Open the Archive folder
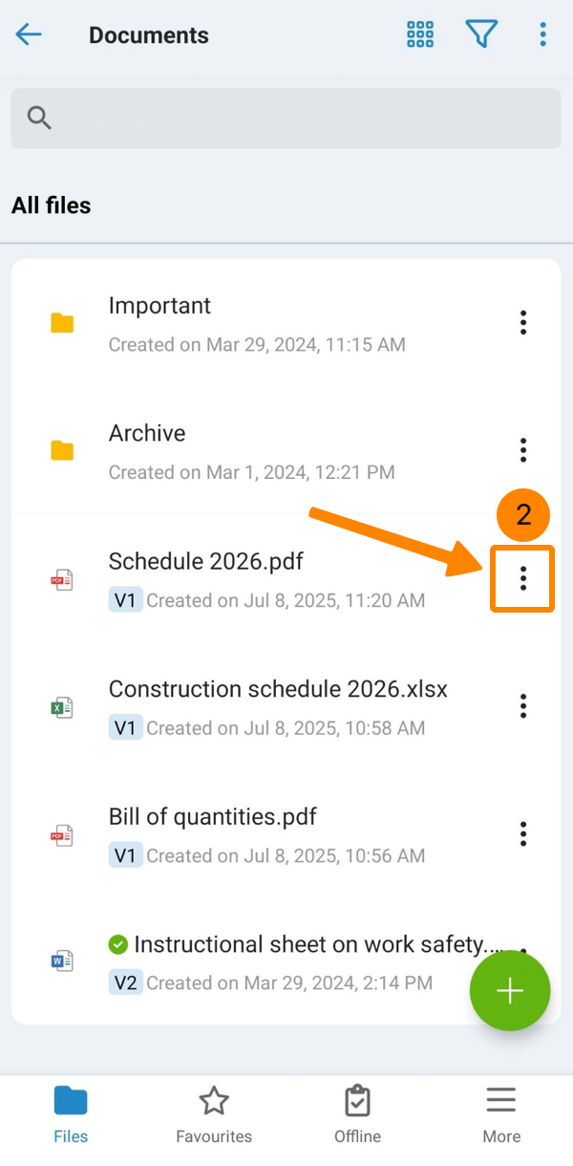Screen dimensions: 573x1166 [x=147, y=434]
